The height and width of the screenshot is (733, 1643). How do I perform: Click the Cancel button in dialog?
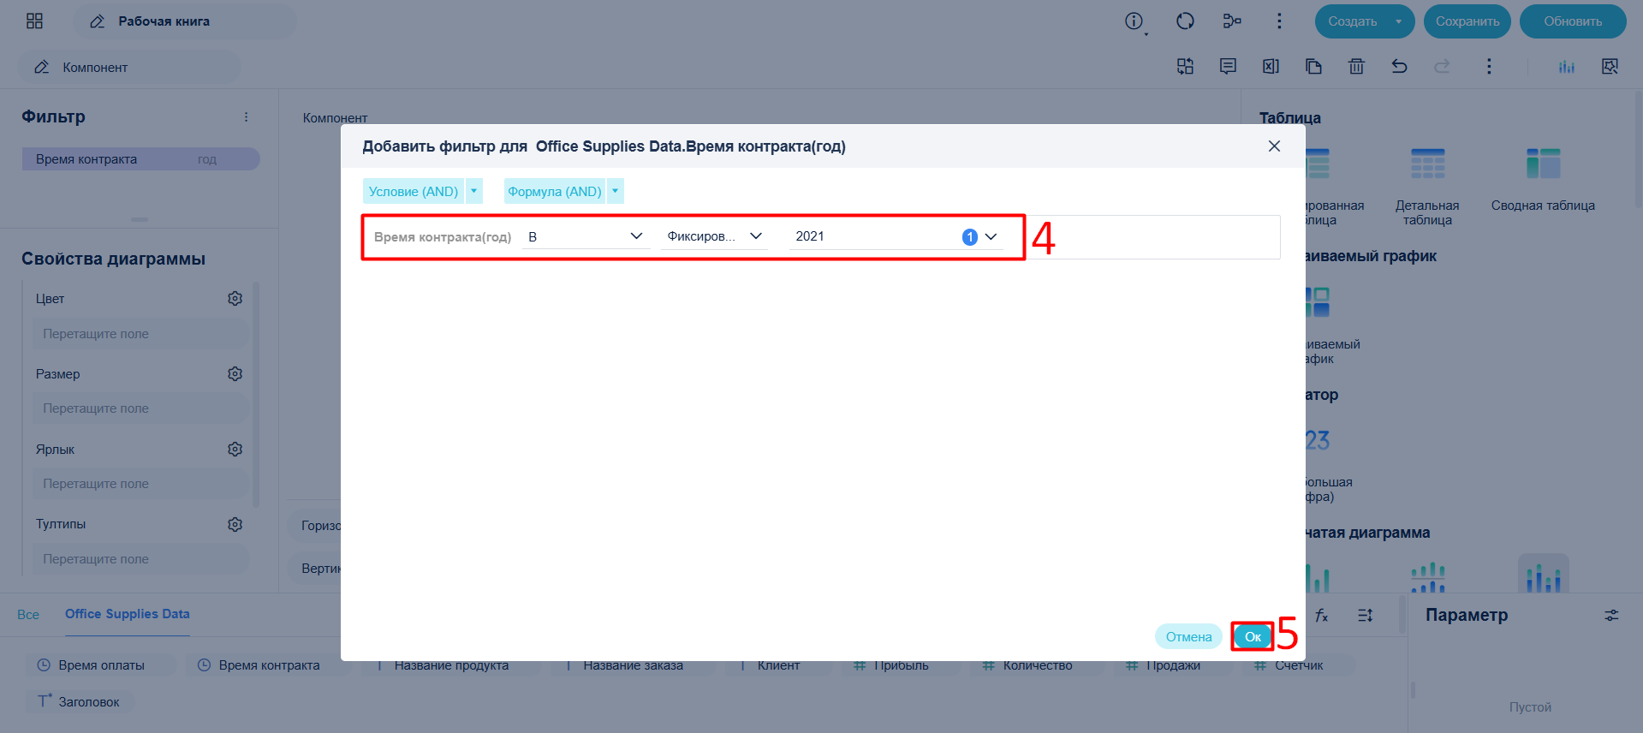point(1188,636)
